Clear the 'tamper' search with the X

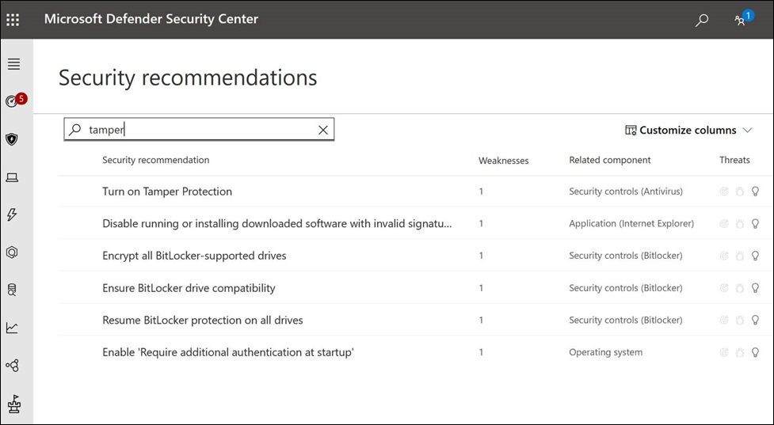click(323, 130)
